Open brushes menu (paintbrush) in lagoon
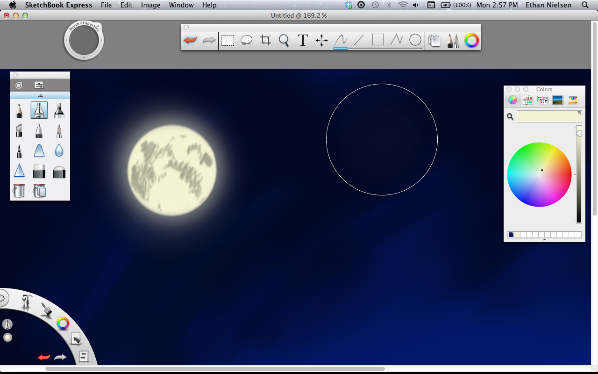 (x=46, y=310)
